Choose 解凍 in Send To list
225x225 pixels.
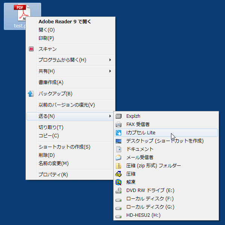point(166,182)
